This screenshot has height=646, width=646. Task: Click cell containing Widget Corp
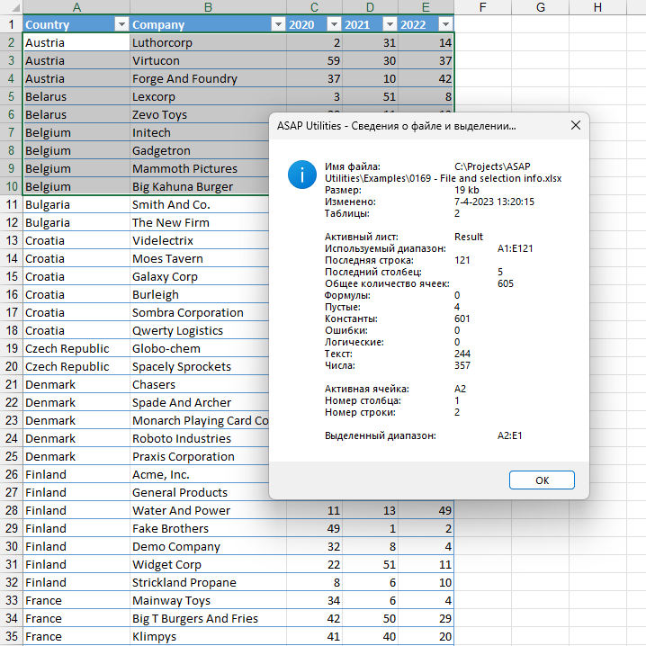click(x=208, y=564)
